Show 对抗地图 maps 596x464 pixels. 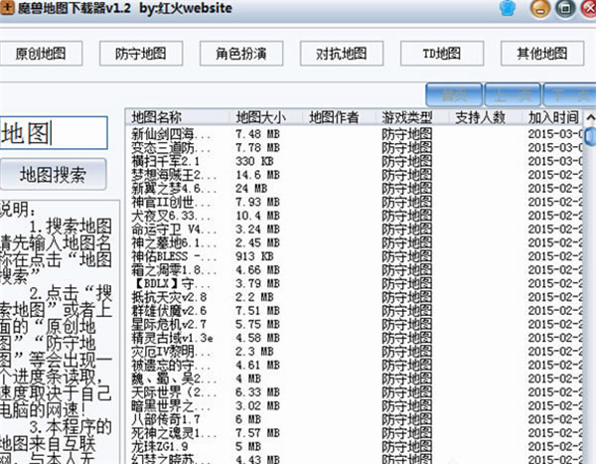click(342, 53)
